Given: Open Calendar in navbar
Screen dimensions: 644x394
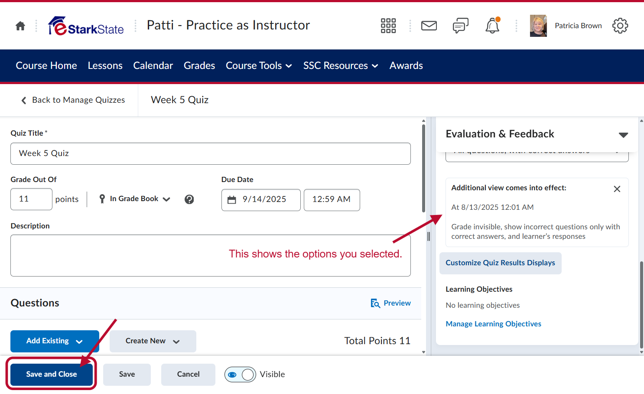Looking at the screenshot, I should (153, 66).
